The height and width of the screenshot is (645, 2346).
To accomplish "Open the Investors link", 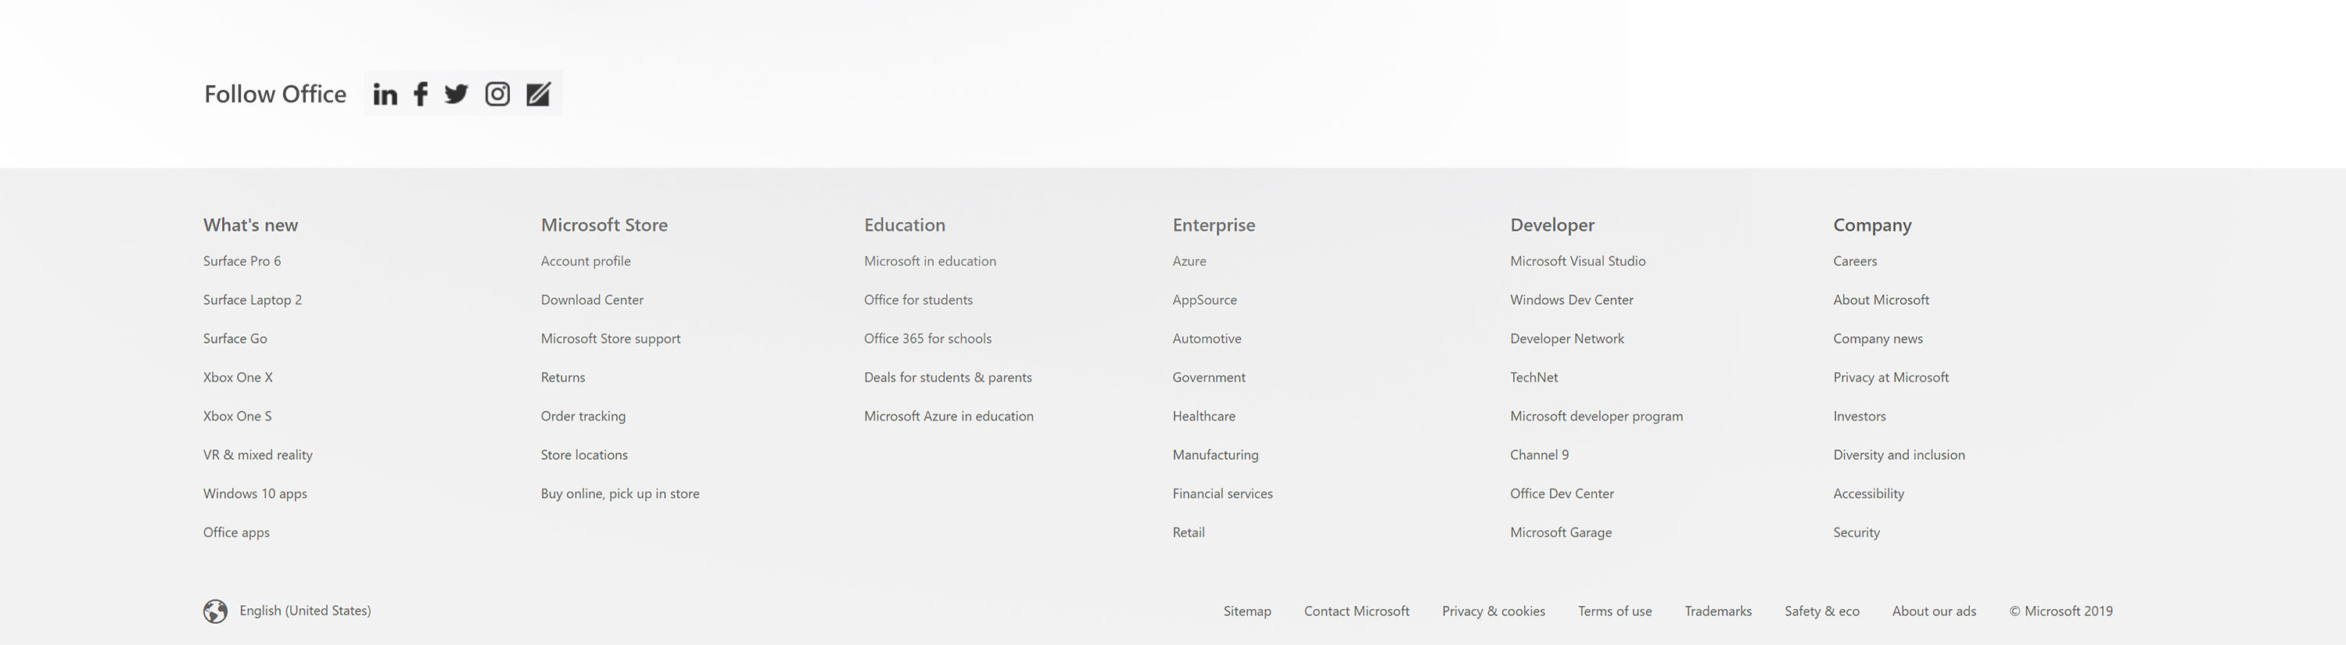I will (1860, 415).
